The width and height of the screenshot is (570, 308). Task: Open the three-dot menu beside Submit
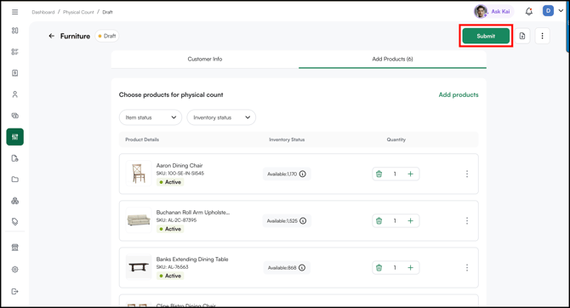(543, 36)
